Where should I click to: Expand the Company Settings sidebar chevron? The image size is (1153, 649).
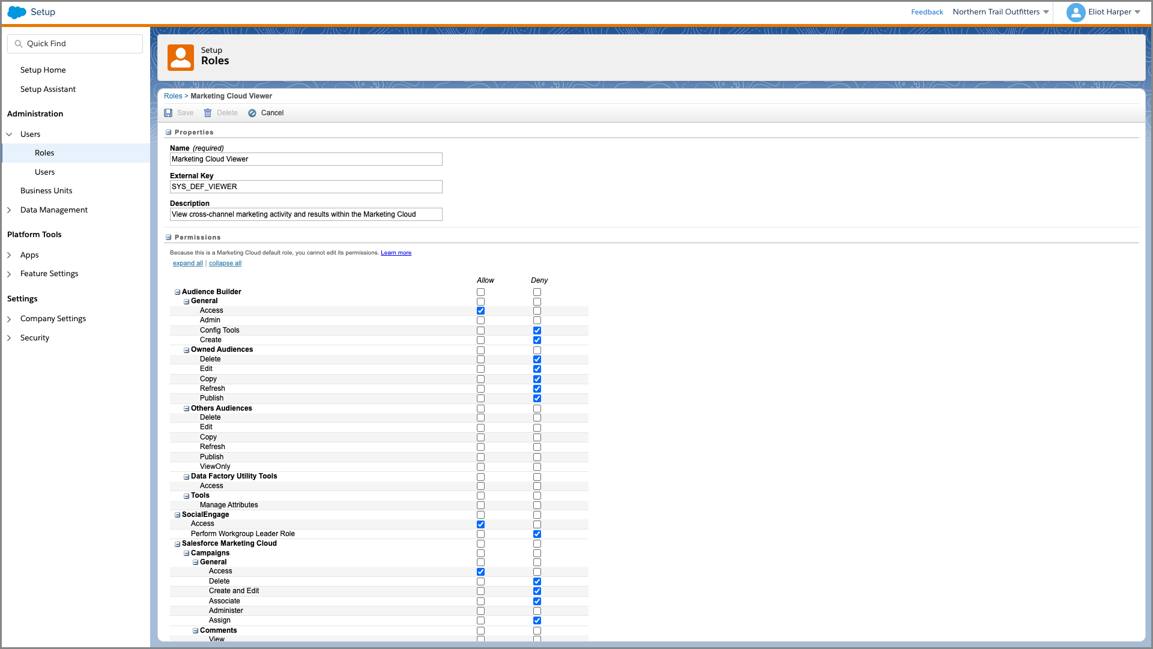[9, 319]
